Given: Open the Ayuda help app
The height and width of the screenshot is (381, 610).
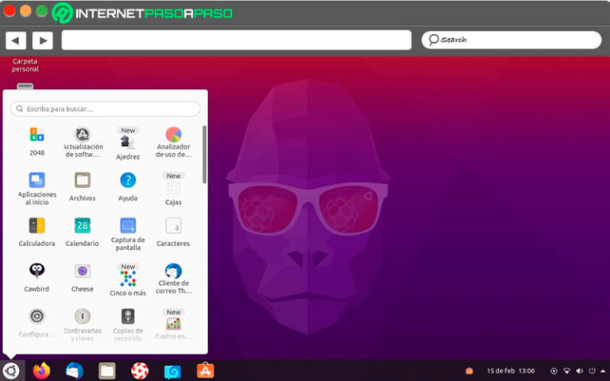Looking at the screenshot, I should [128, 181].
